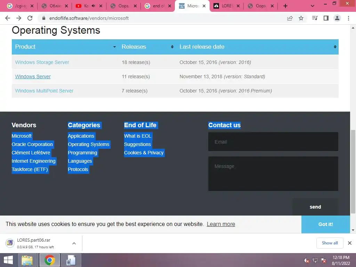
Task: Open the Protocols category link
Action: pos(78,169)
